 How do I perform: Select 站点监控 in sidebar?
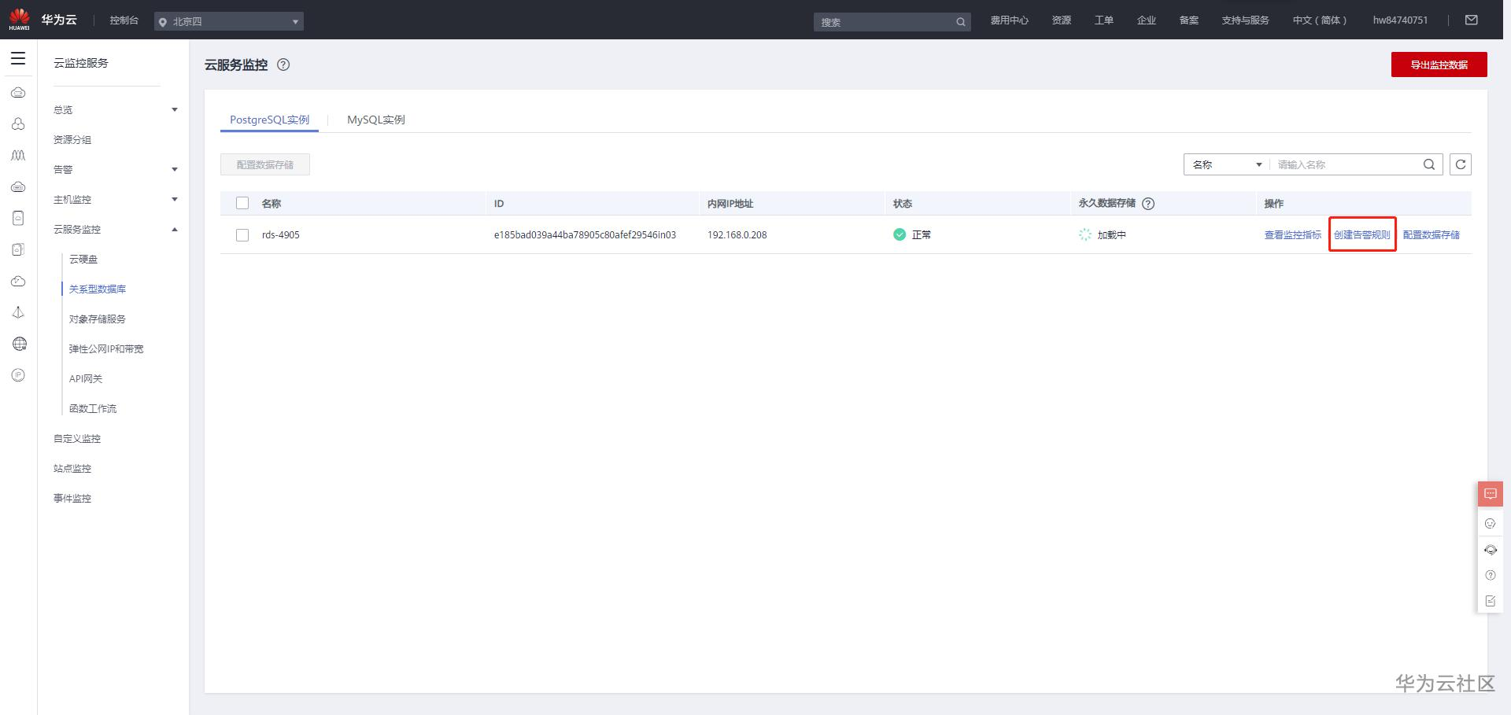coord(72,469)
